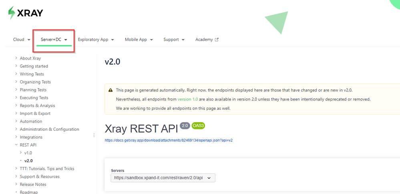This screenshot has width=400, height=194.
Task: Expand the v1.0 tree arrow
Action: click(21, 153)
